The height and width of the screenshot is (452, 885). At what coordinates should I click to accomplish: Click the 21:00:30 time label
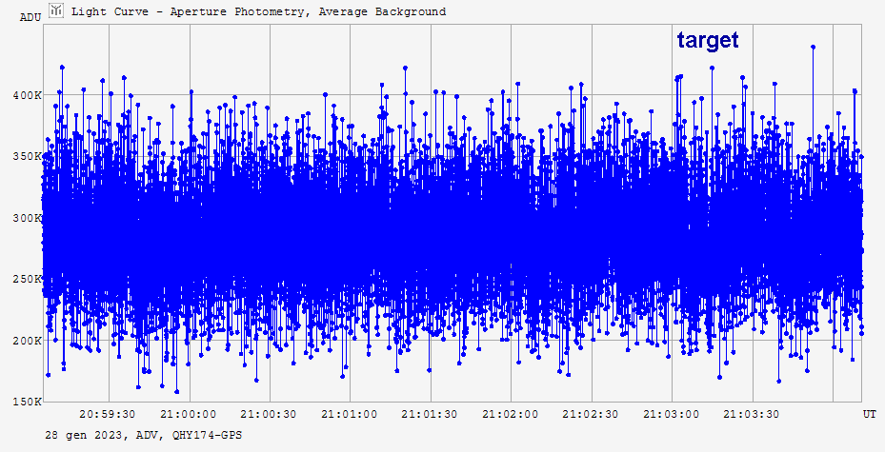click(x=269, y=414)
